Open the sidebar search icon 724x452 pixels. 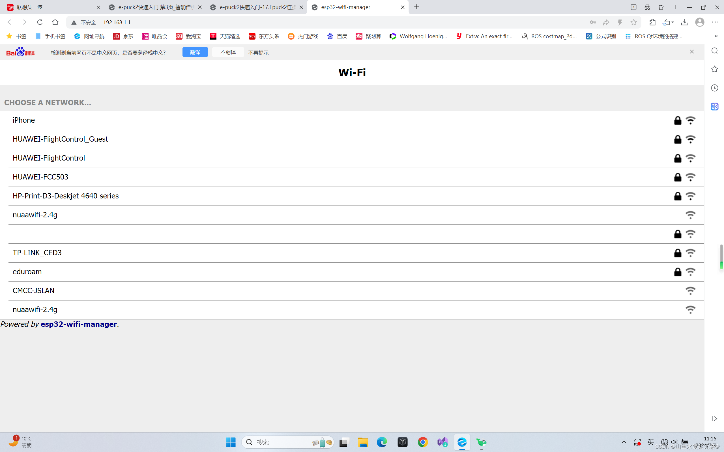click(x=714, y=51)
